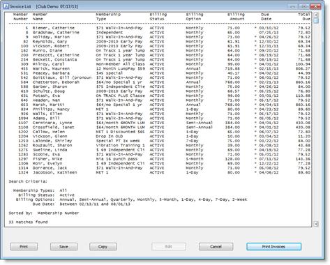Viewport: 330px width, 265px height.
Task: Click Print Invoices button
Action: 273,247
